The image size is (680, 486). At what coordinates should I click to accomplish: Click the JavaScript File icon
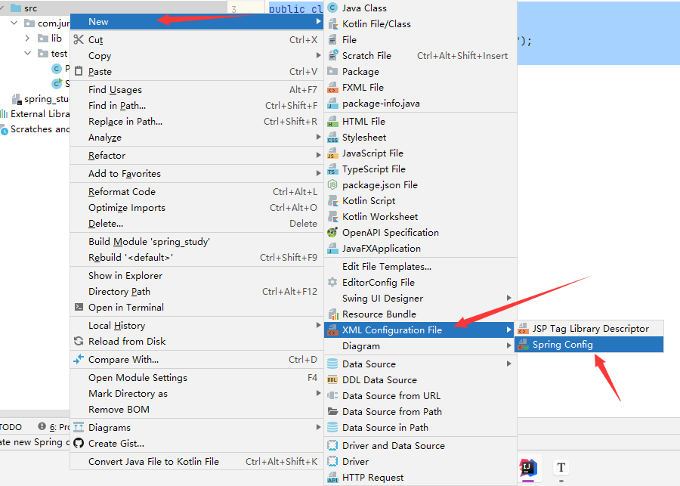coord(332,153)
